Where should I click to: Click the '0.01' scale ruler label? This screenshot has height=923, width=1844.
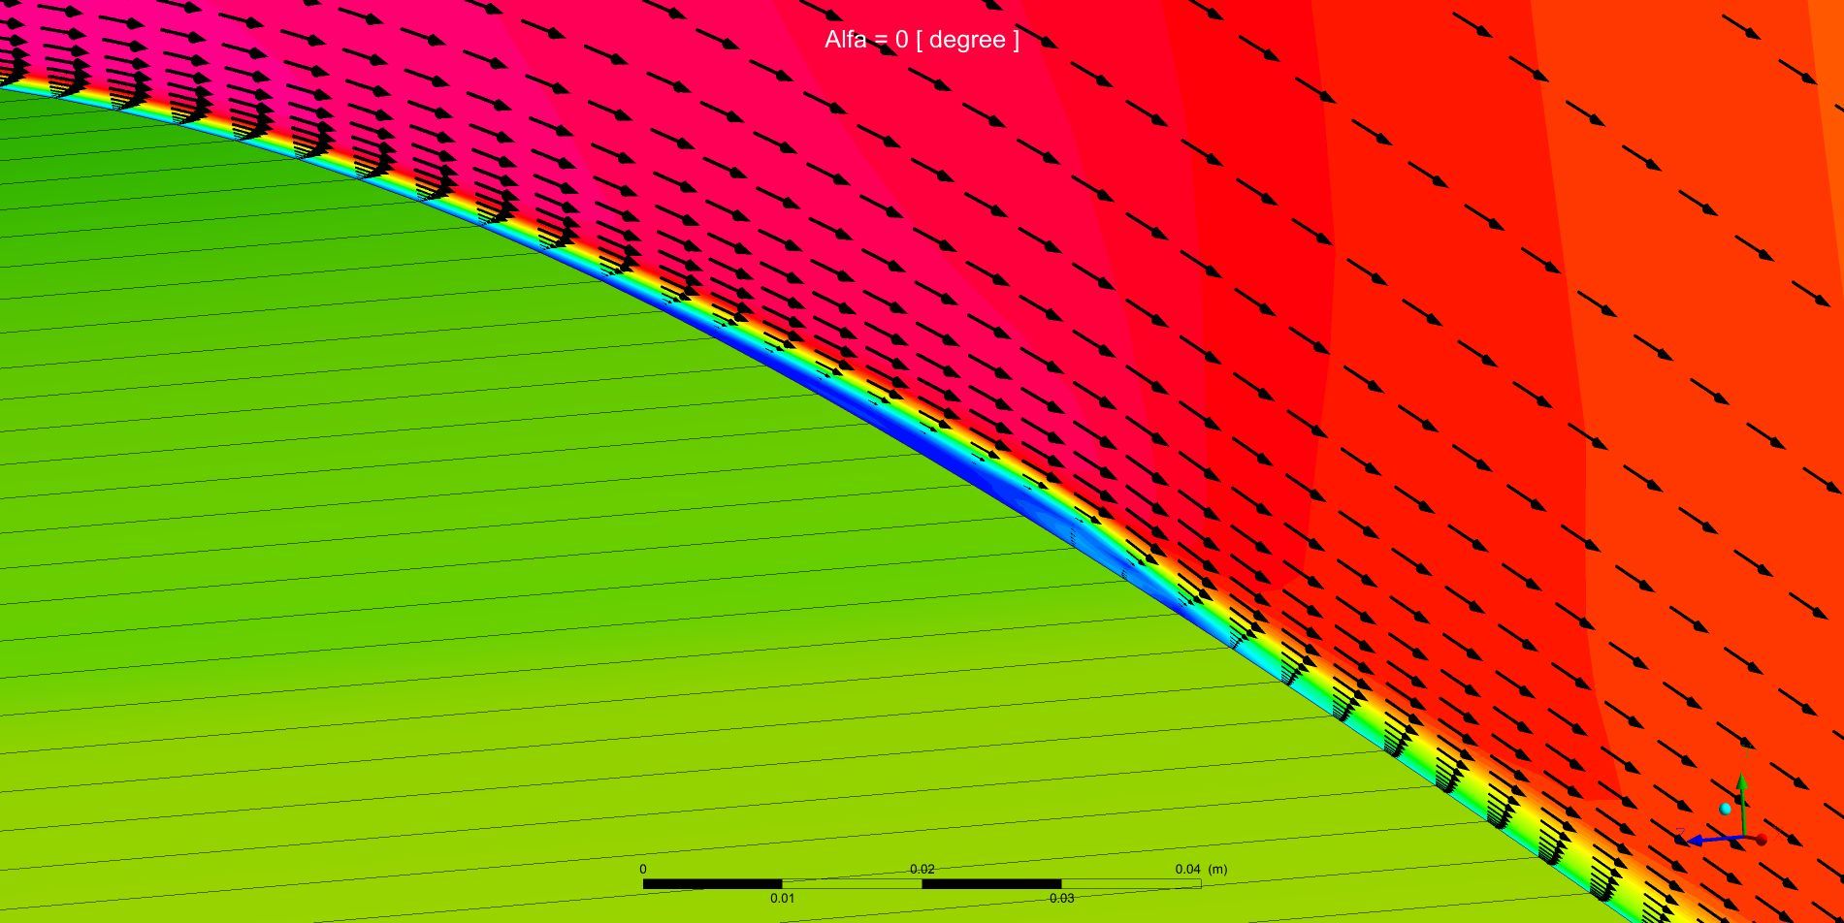782,899
